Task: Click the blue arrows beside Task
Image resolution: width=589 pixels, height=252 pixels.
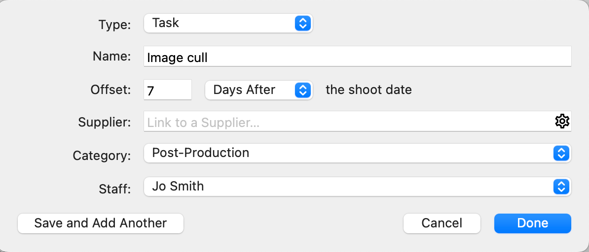Action: 302,23
